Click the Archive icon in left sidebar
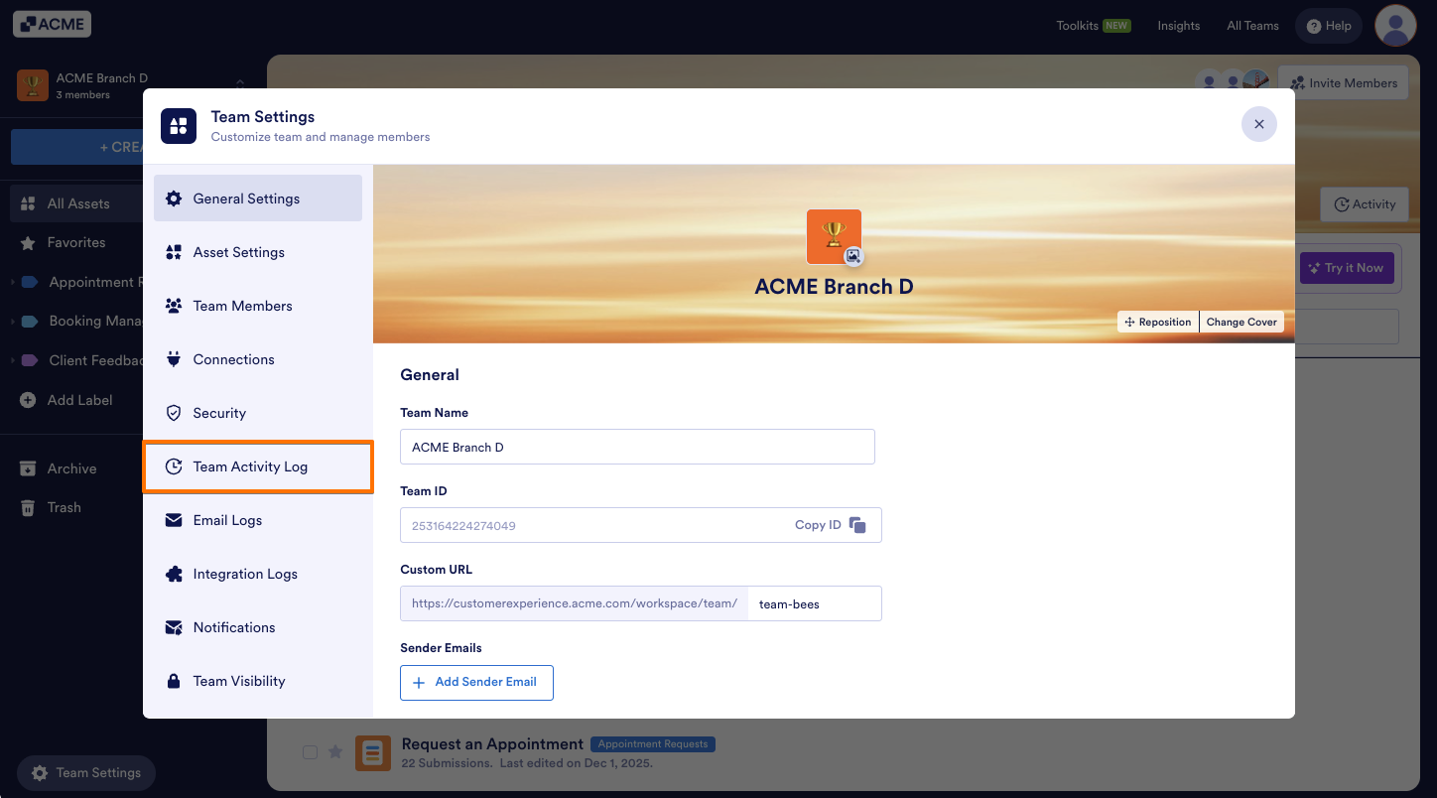This screenshot has width=1437, height=798. 28,468
